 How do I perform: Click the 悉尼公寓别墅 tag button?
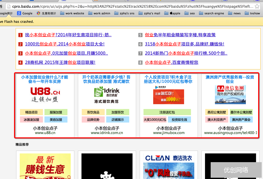[x=217, y=112]
